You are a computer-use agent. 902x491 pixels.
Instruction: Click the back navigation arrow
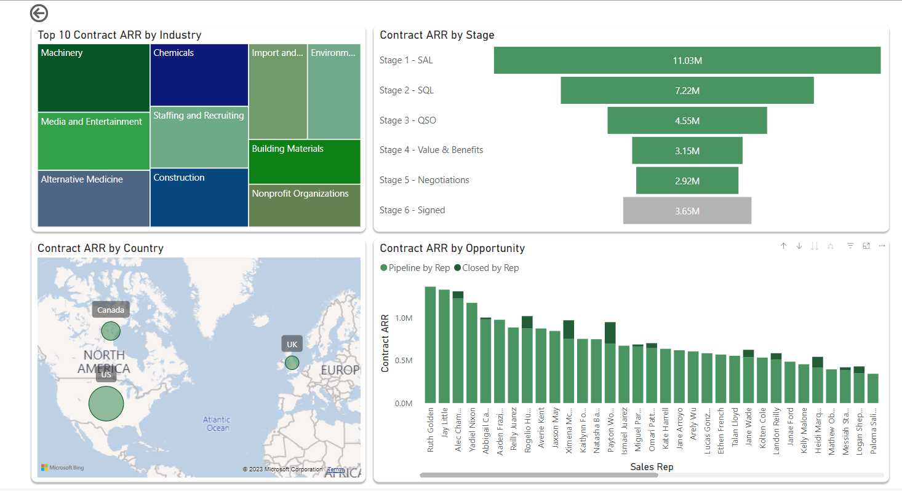[x=39, y=13]
